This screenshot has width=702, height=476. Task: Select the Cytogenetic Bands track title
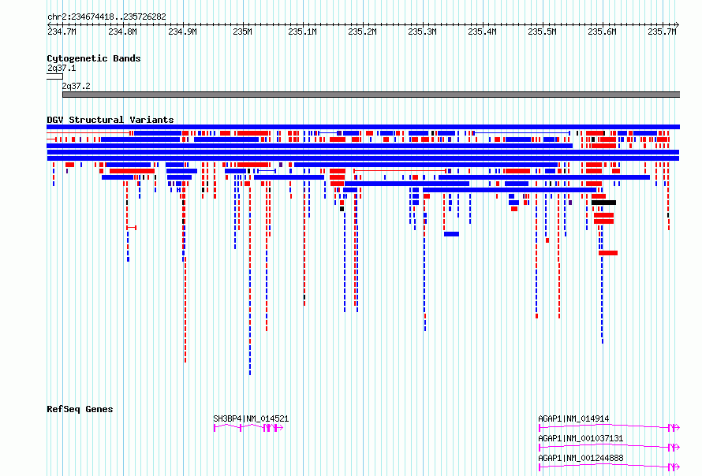pyautogui.click(x=94, y=58)
